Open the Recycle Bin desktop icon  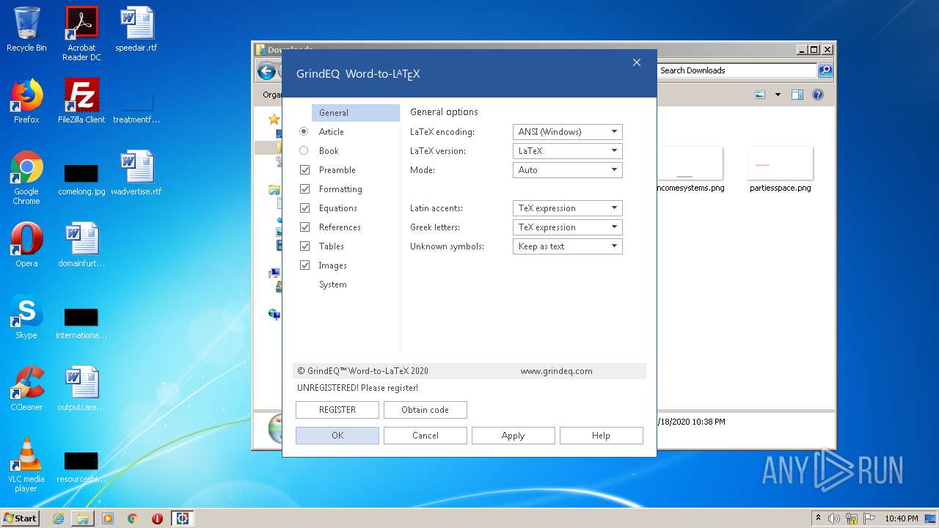coord(26,29)
